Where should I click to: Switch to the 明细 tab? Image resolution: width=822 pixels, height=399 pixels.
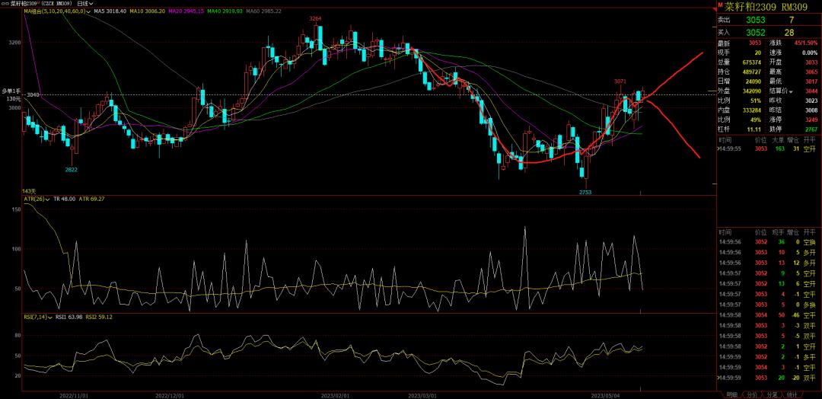(731, 394)
